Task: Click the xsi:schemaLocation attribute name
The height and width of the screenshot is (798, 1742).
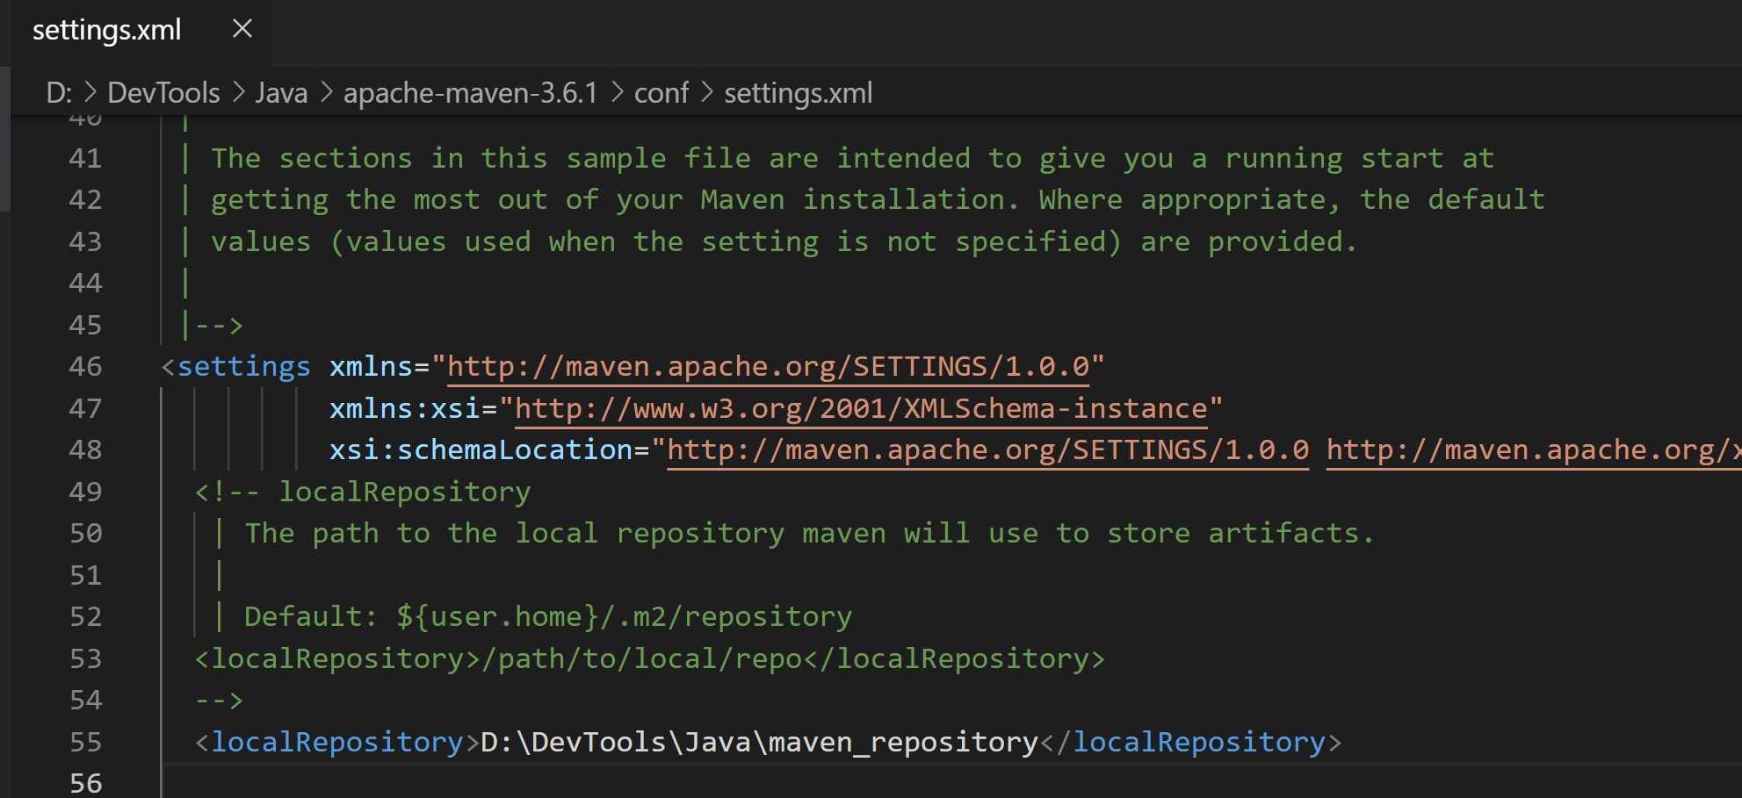Action: click(x=481, y=450)
